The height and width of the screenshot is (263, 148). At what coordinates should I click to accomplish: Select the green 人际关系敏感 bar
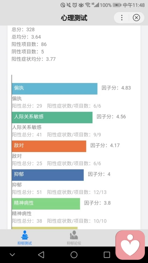coord(52,117)
